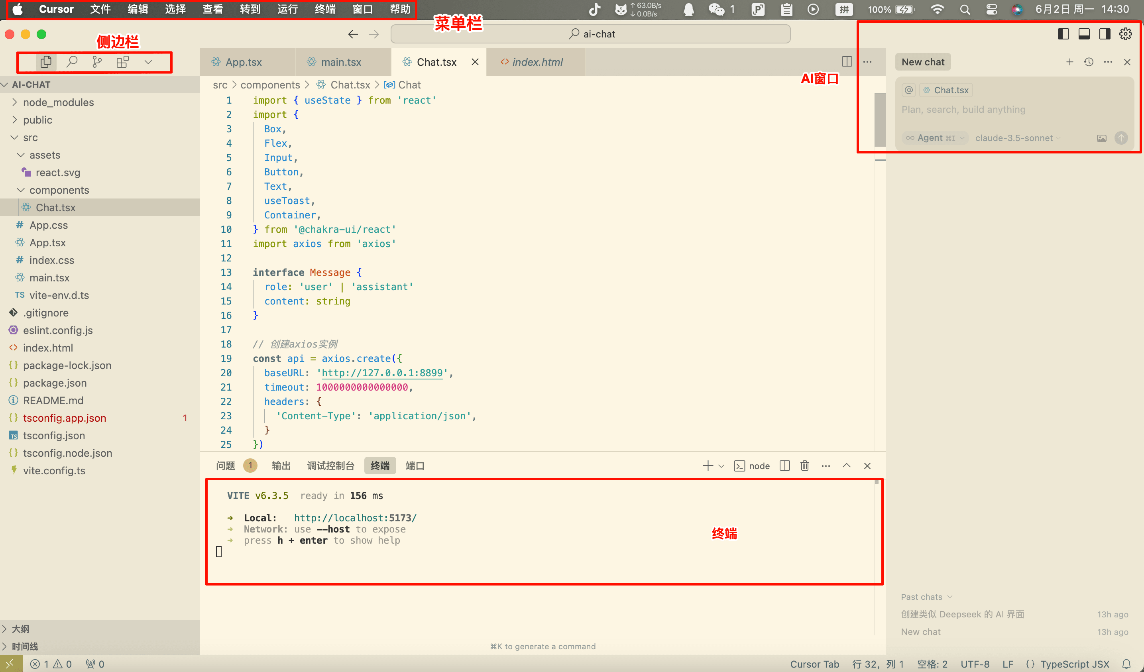
Task: Open the 终端 menu in menu bar
Action: (325, 9)
